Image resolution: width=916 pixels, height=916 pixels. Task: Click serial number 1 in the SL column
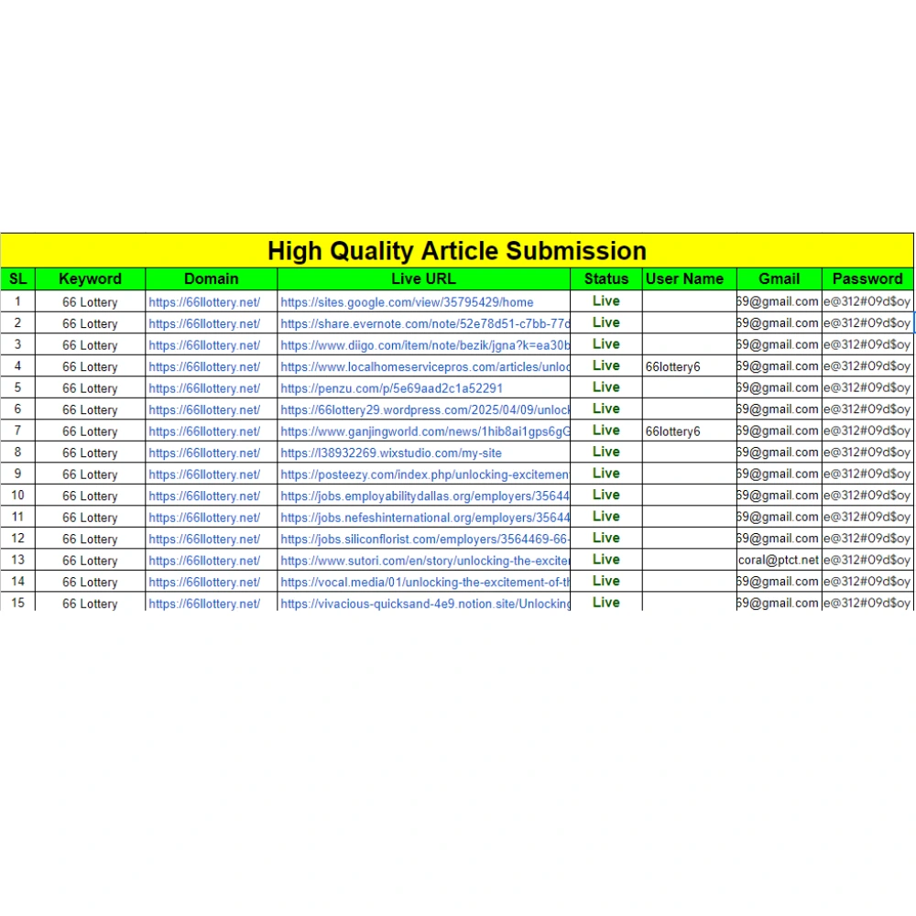click(18, 301)
